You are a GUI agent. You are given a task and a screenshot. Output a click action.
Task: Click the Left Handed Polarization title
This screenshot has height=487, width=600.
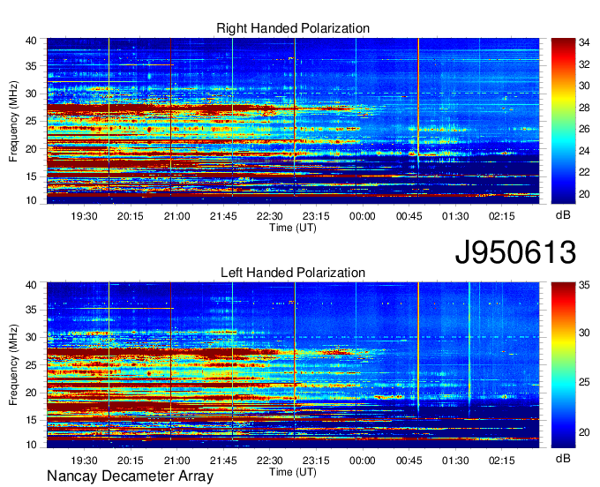pos(293,273)
